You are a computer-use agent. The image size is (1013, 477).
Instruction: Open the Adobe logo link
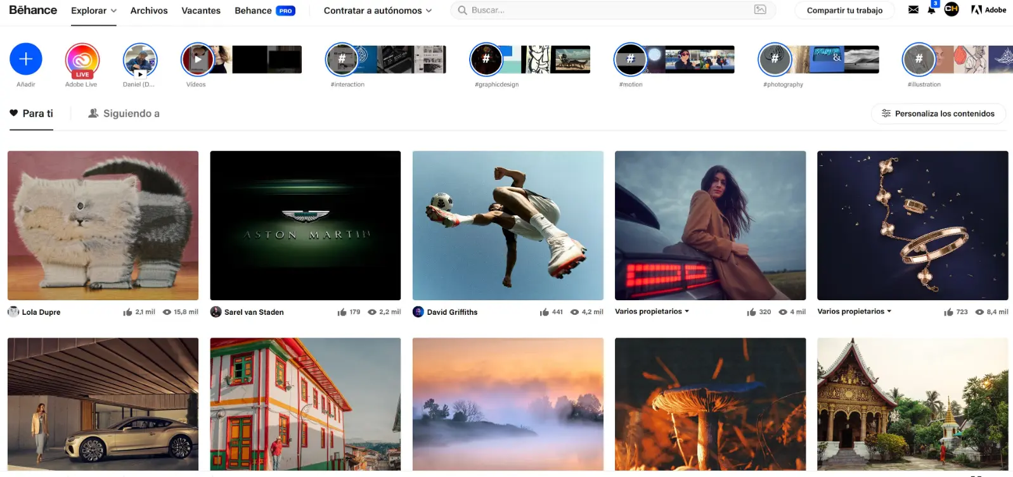(988, 10)
